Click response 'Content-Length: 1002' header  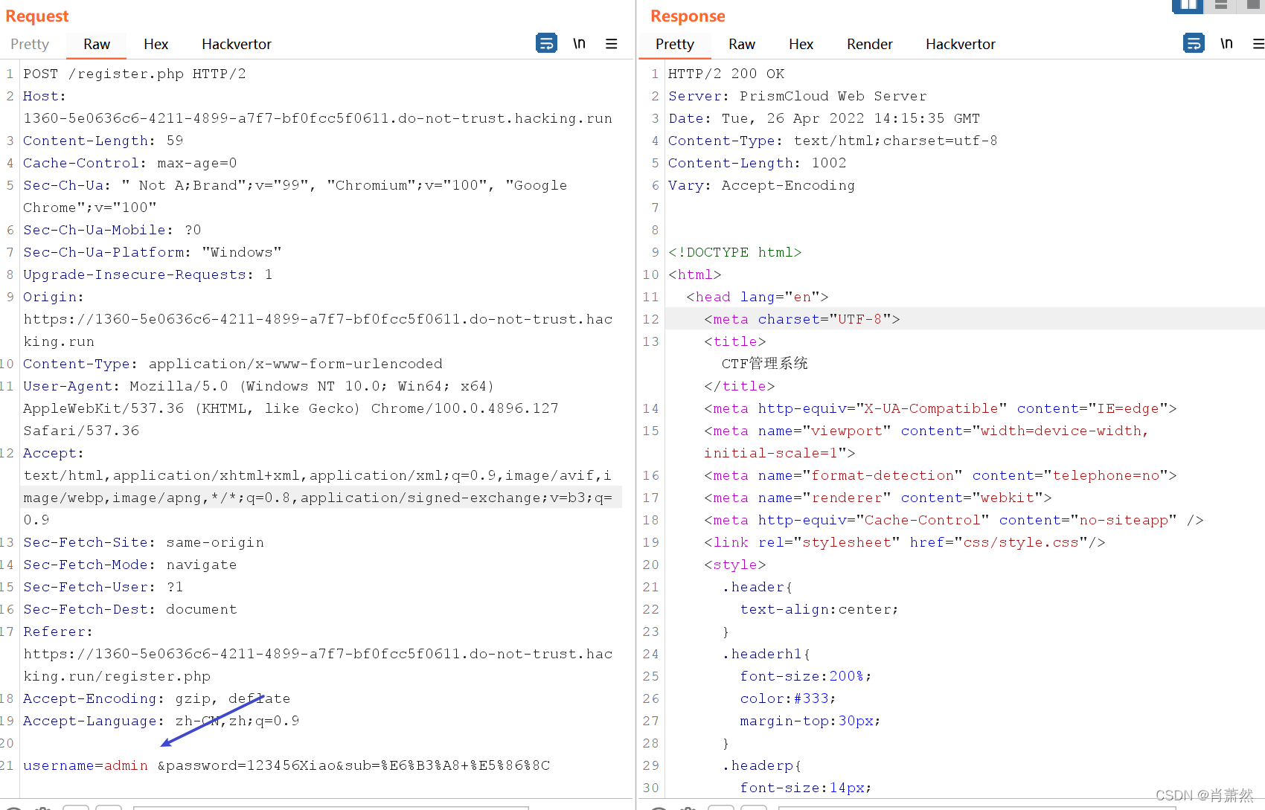[758, 163]
